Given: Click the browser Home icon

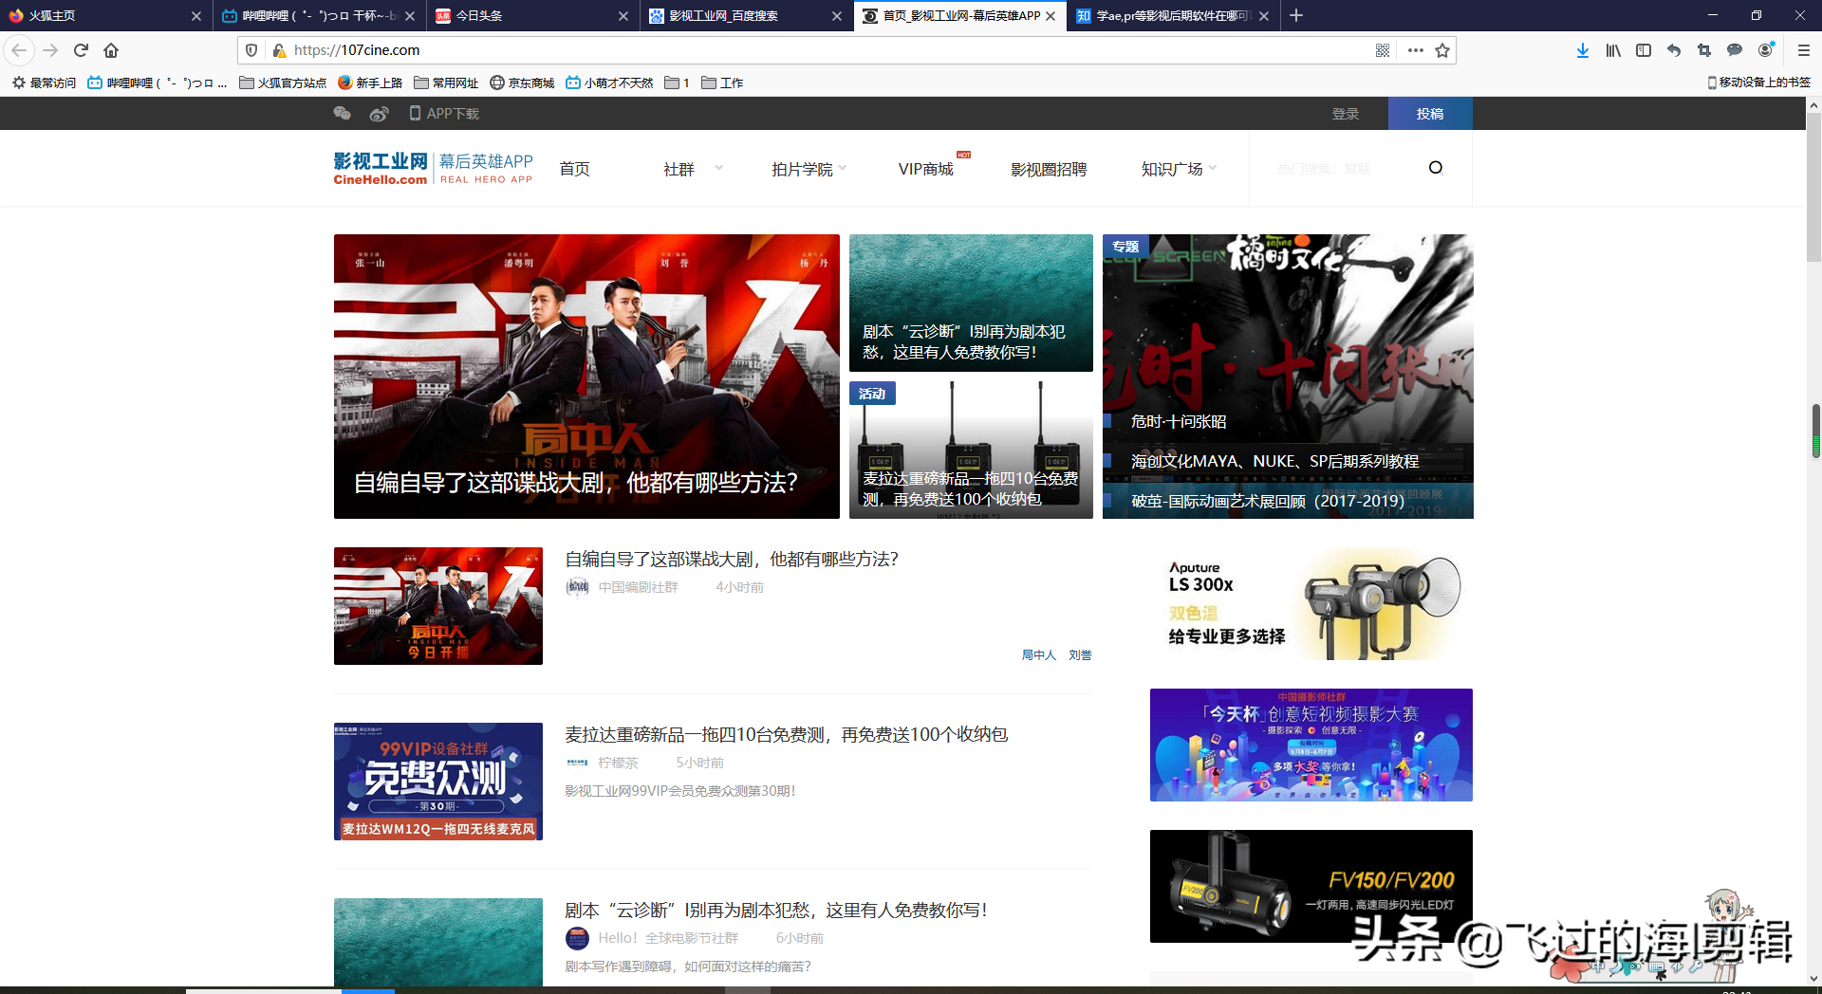Looking at the screenshot, I should 112,50.
